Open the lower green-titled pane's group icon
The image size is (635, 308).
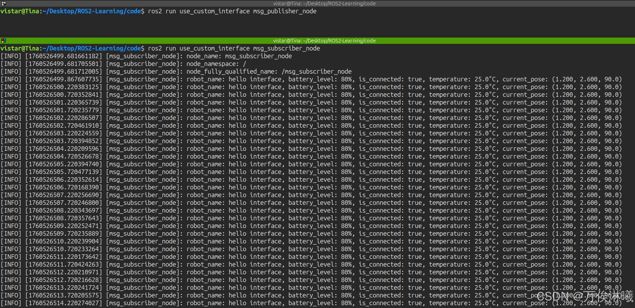(4, 41)
